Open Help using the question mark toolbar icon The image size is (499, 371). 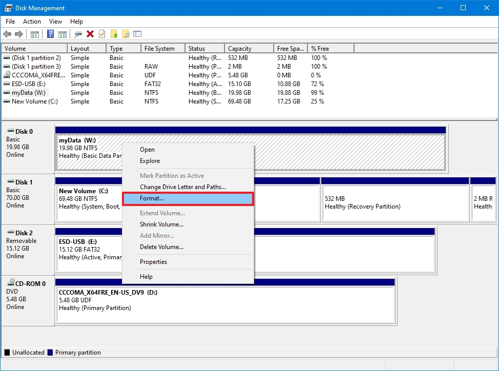click(x=50, y=34)
